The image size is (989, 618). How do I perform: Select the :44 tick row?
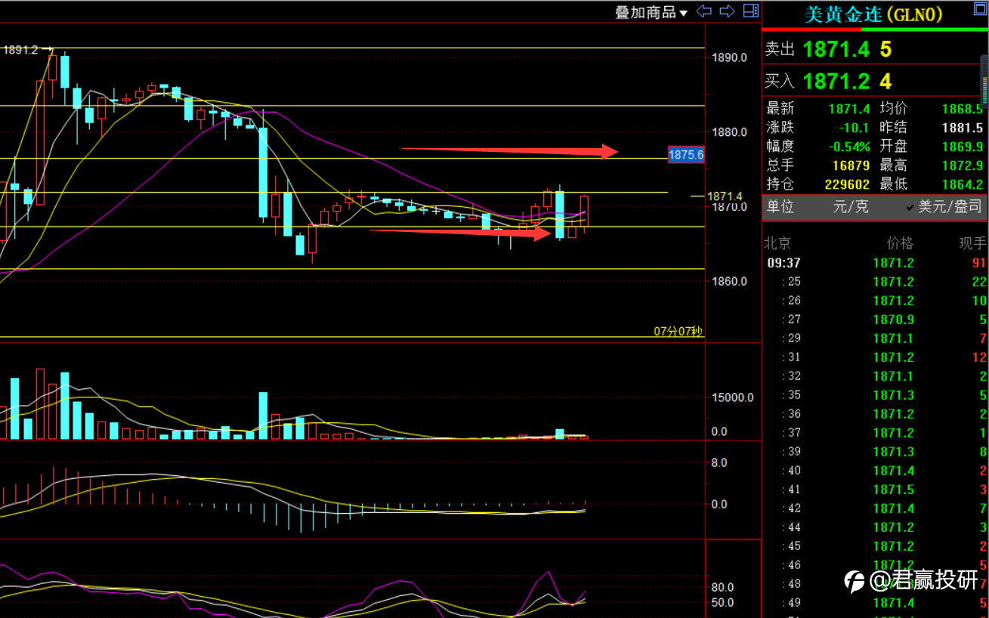coord(875,527)
